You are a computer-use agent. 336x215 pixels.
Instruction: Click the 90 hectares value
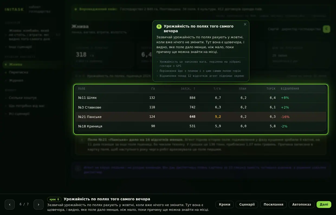(153, 126)
